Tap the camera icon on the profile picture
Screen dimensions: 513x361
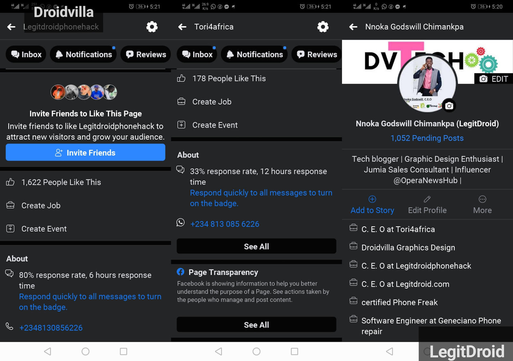click(x=449, y=106)
